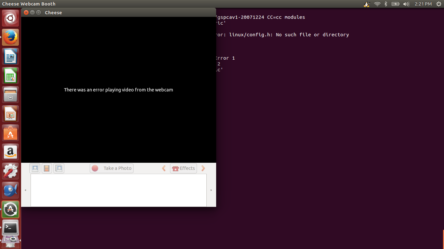
Task: Minimize the Cheese window
Action: point(33,12)
